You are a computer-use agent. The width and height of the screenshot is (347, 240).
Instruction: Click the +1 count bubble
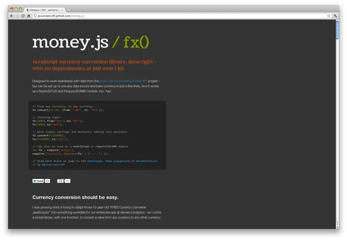pos(67,181)
